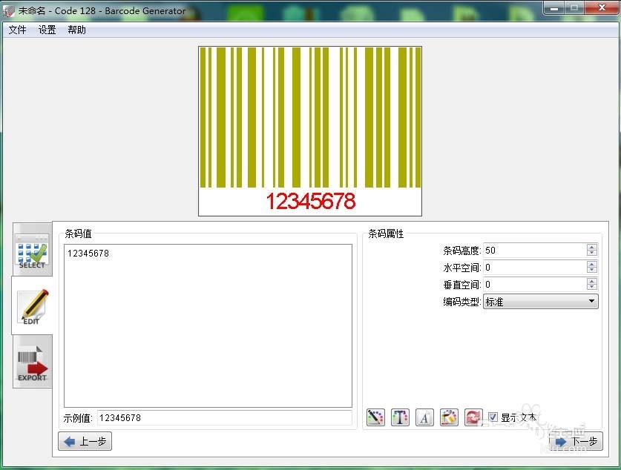
Task: Open the SELECT step icon
Action: pyautogui.click(x=31, y=252)
